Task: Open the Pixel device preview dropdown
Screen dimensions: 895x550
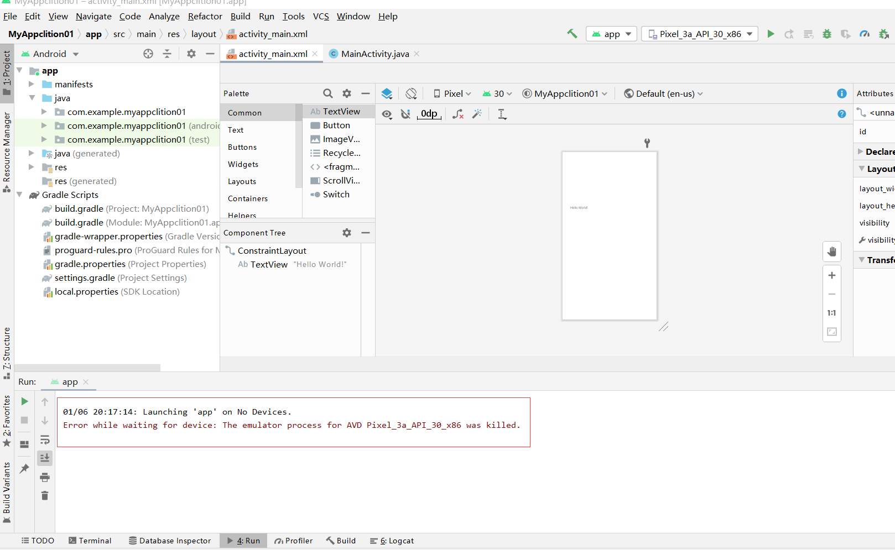Action: click(452, 93)
